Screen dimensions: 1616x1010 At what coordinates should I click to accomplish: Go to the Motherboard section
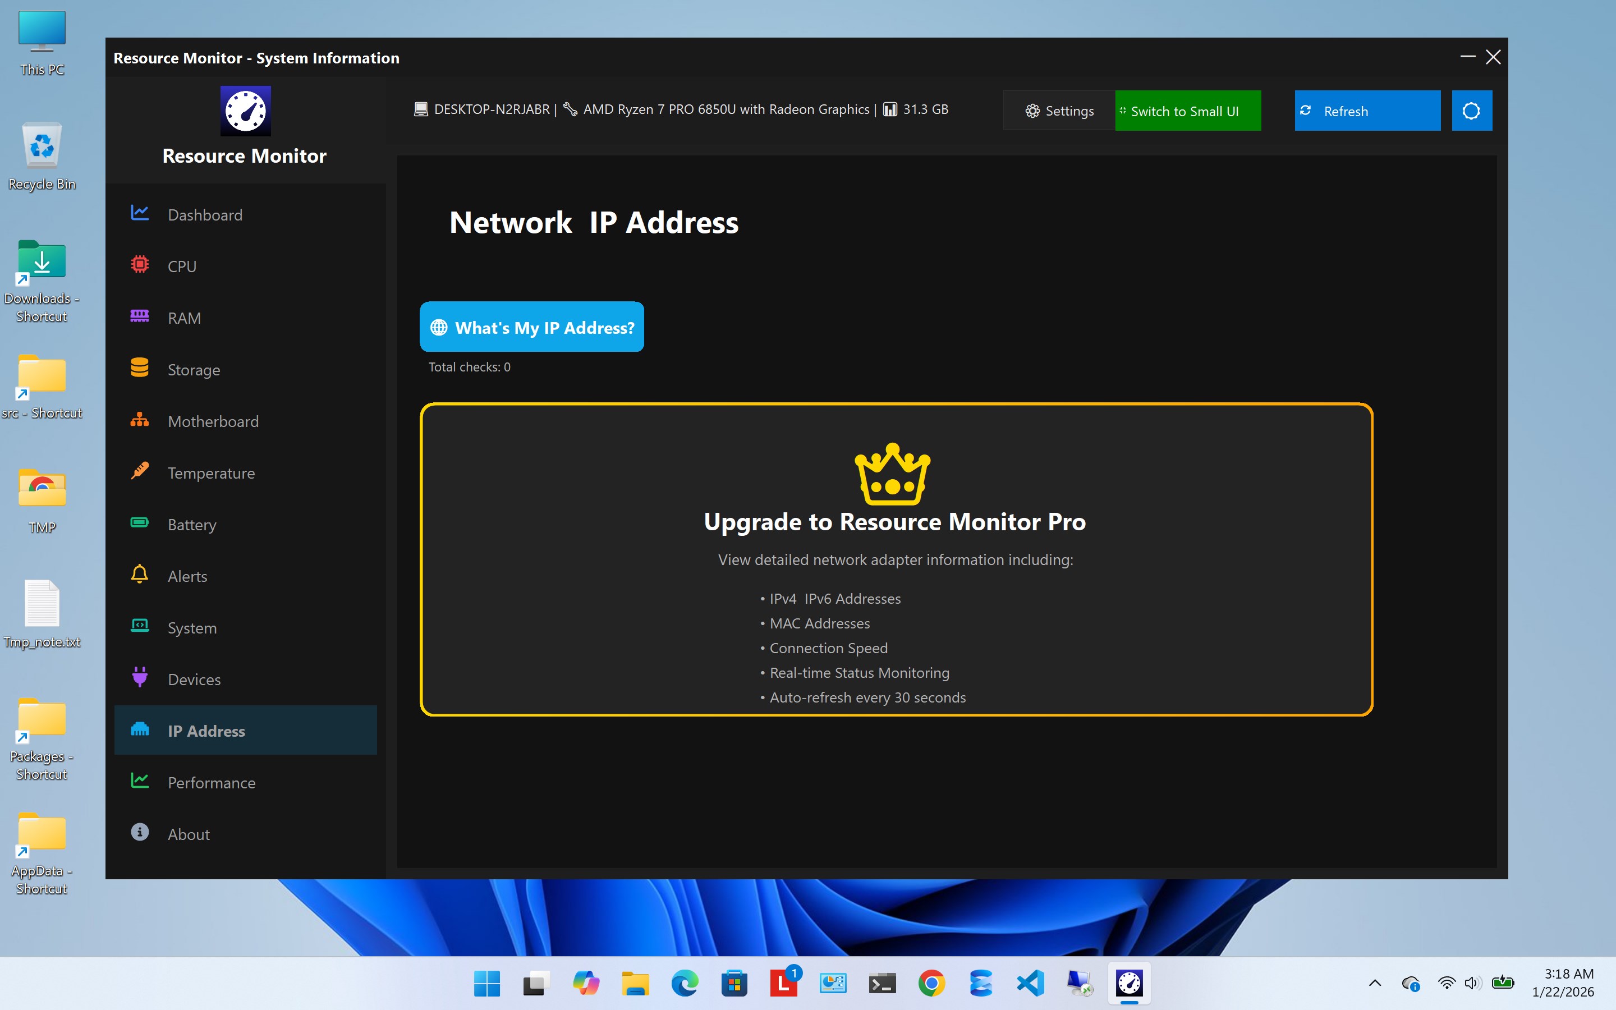pyautogui.click(x=213, y=421)
